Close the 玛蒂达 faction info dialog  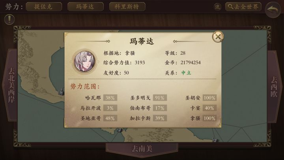[218, 37]
